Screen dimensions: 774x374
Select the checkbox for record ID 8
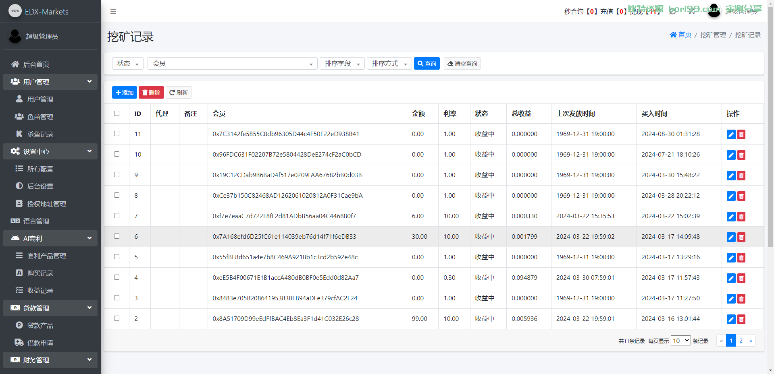pyautogui.click(x=117, y=195)
